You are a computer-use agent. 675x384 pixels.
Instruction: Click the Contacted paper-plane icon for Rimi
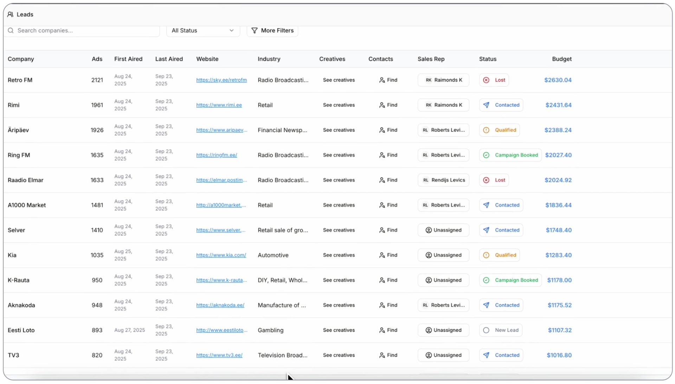click(486, 105)
